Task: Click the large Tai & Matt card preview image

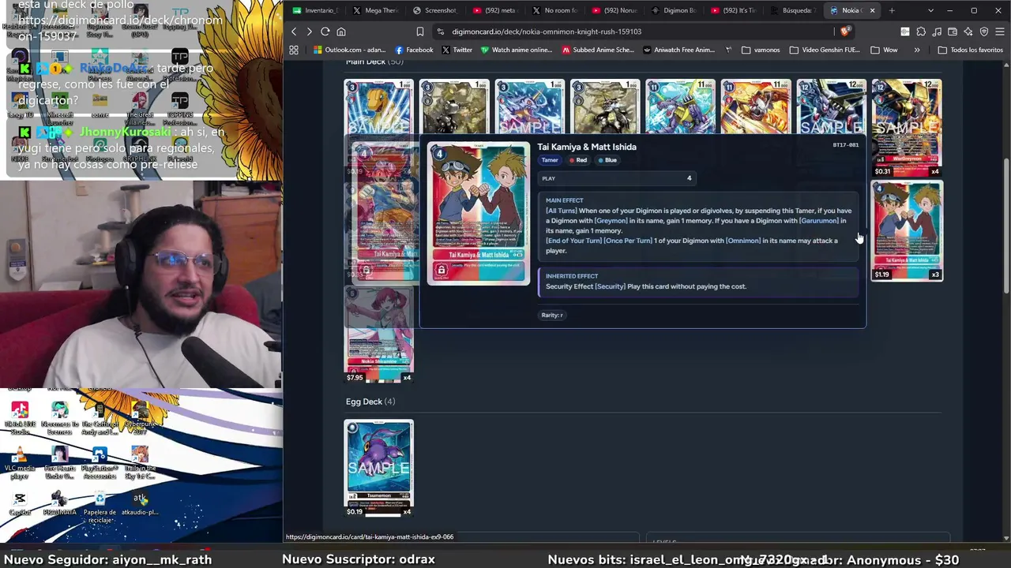Action: pos(479,213)
